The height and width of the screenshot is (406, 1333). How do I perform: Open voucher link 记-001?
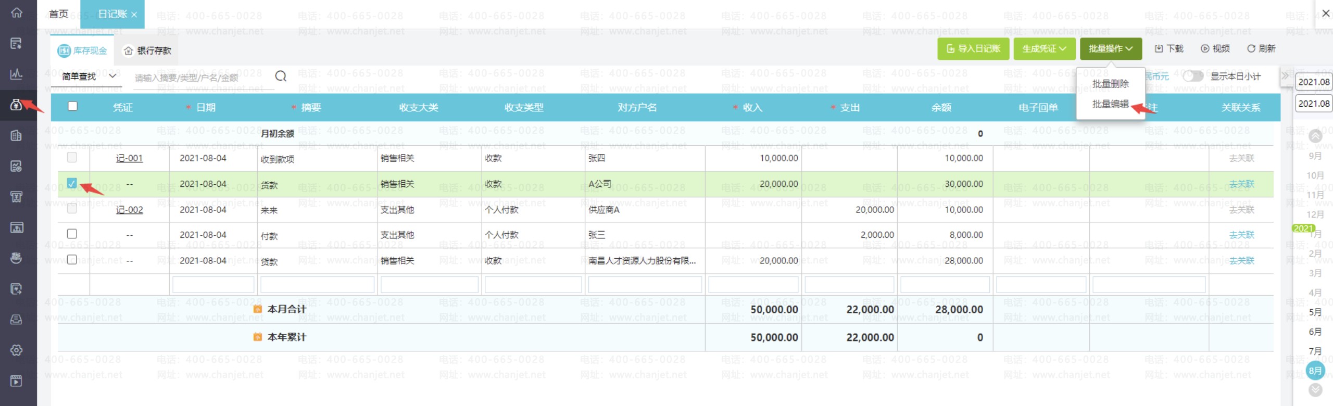pos(129,158)
